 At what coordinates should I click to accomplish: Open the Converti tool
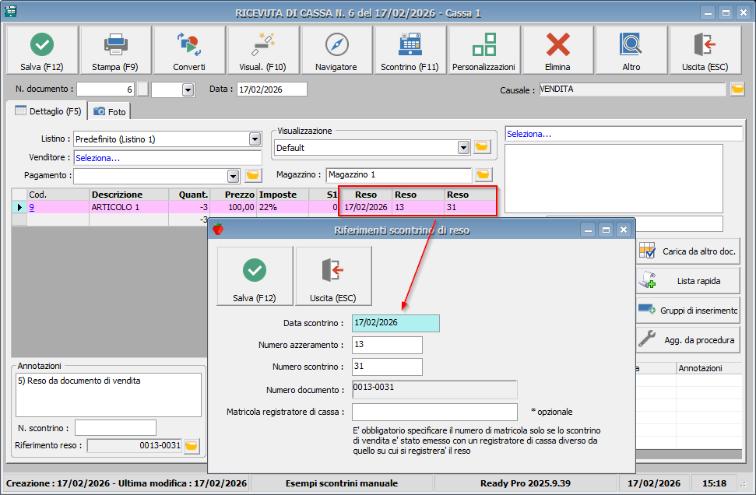(189, 51)
